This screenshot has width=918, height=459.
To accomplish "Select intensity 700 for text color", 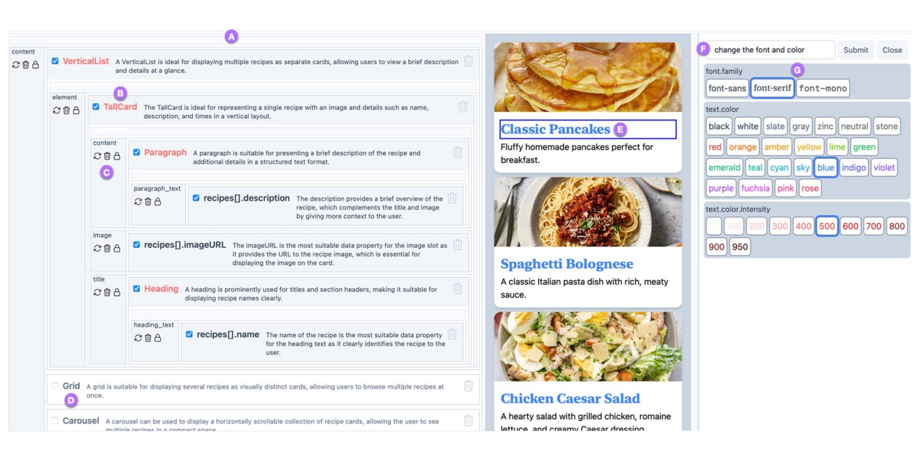I will pyautogui.click(x=873, y=226).
